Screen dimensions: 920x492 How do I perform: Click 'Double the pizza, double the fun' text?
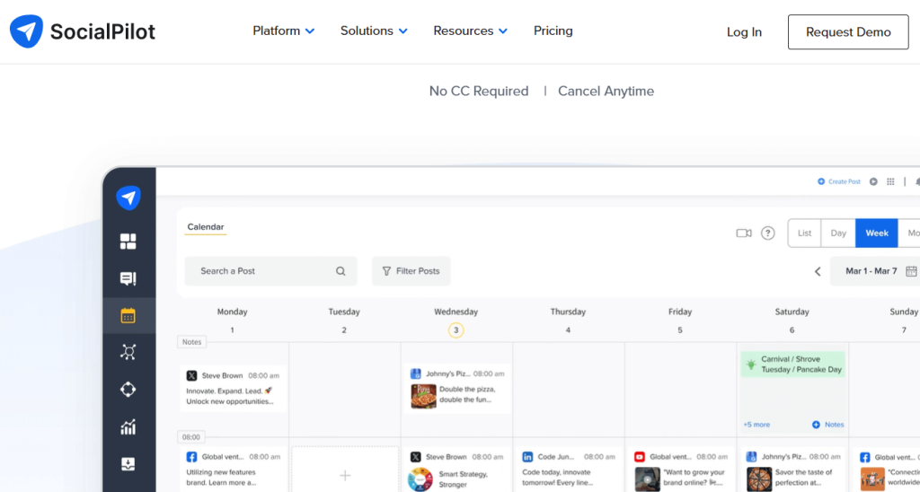pyautogui.click(x=467, y=394)
